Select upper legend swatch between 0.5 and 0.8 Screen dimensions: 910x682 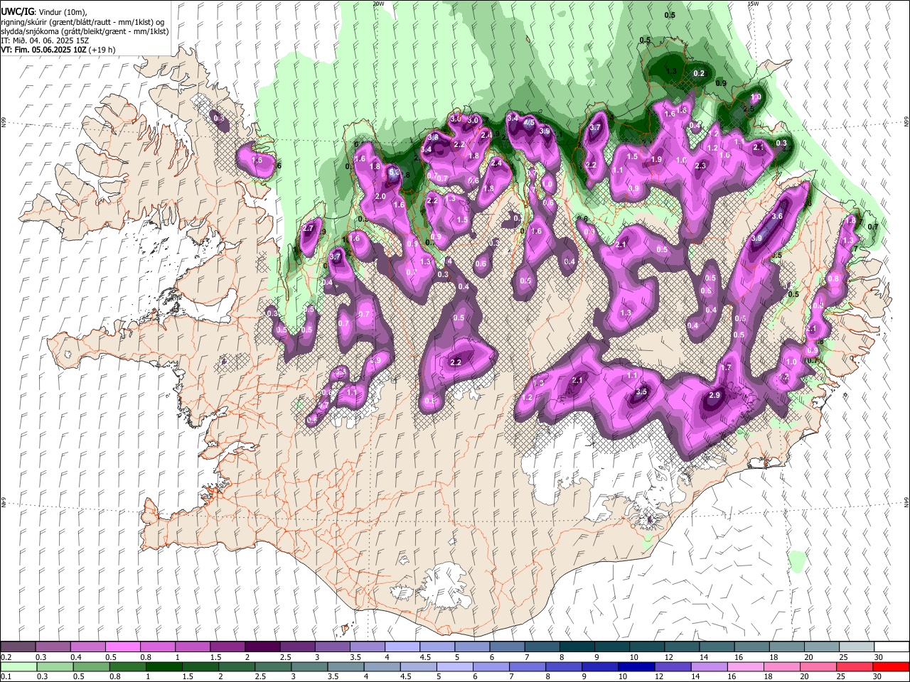tap(122, 646)
